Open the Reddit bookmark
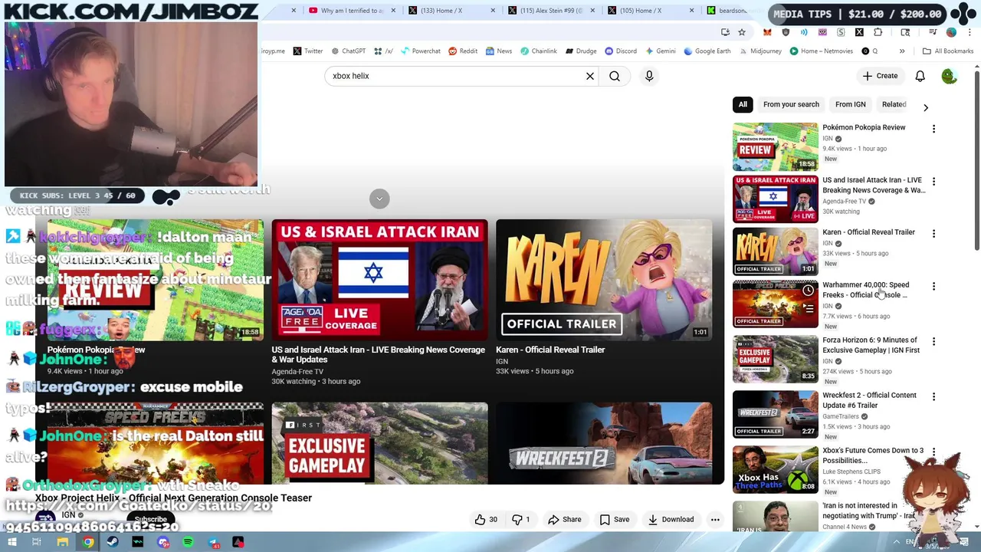Viewport: 981px width, 552px height. (463, 51)
